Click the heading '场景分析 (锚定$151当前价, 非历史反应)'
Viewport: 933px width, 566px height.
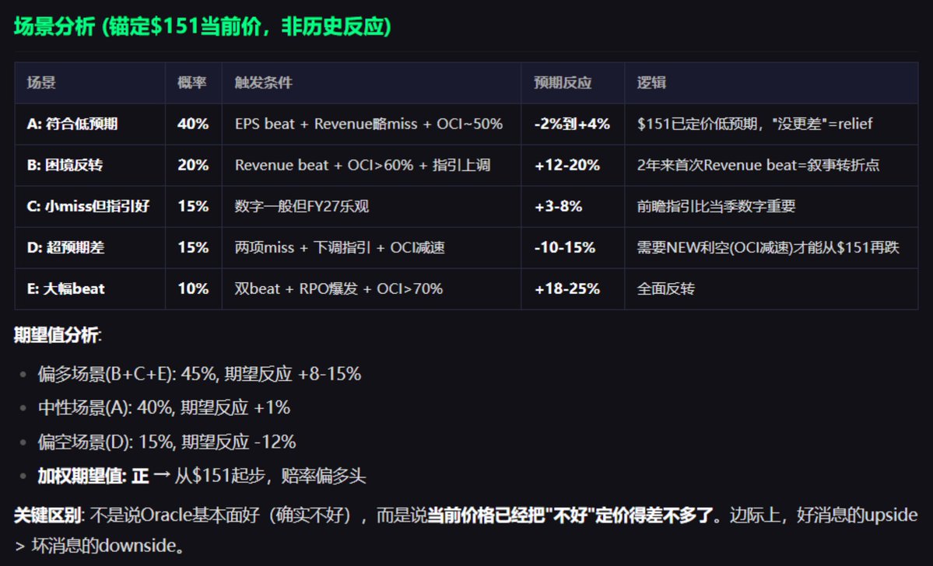[202, 26]
